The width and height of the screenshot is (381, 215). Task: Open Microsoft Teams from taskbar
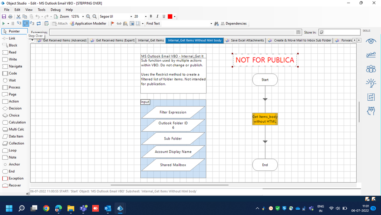point(83,208)
